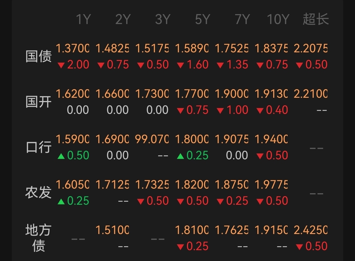Click the 国债 1Y yield 1.3700
The image size is (355, 261).
tap(72, 49)
